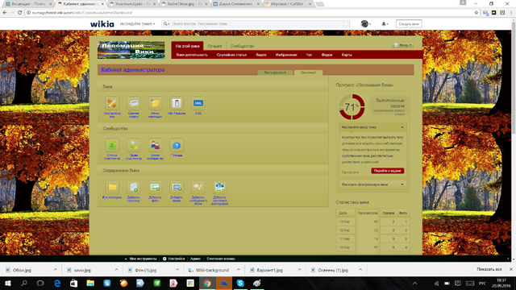Expand the Посетите Центральную вики task
Screen dimensions: 516x290
click(x=372, y=184)
